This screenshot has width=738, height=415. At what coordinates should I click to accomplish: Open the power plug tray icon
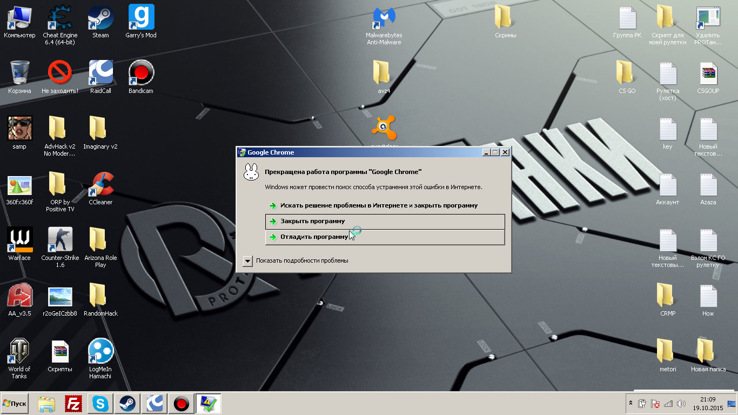click(642, 404)
